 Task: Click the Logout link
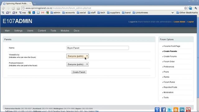coord(191,22)
